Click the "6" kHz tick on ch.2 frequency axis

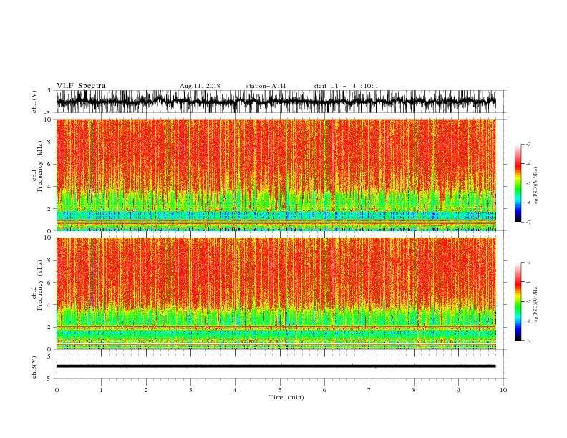pyautogui.click(x=50, y=282)
